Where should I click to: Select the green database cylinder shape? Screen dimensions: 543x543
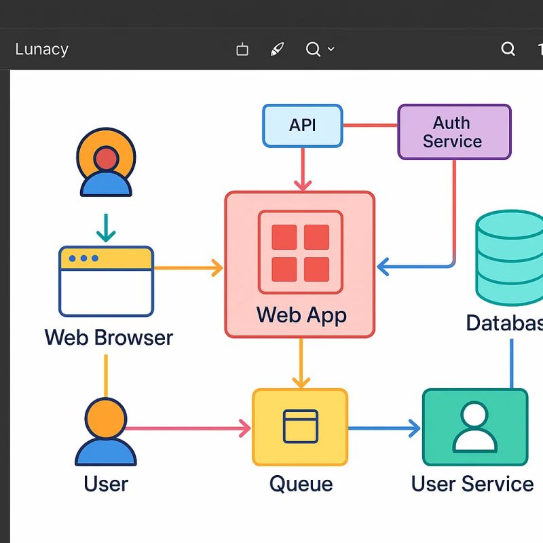[x=508, y=258]
